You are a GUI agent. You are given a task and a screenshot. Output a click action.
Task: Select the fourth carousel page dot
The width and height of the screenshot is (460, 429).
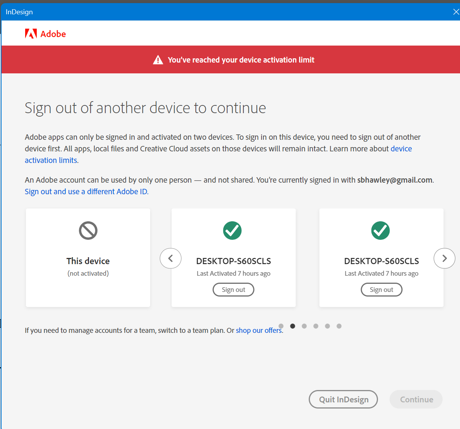coord(316,326)
